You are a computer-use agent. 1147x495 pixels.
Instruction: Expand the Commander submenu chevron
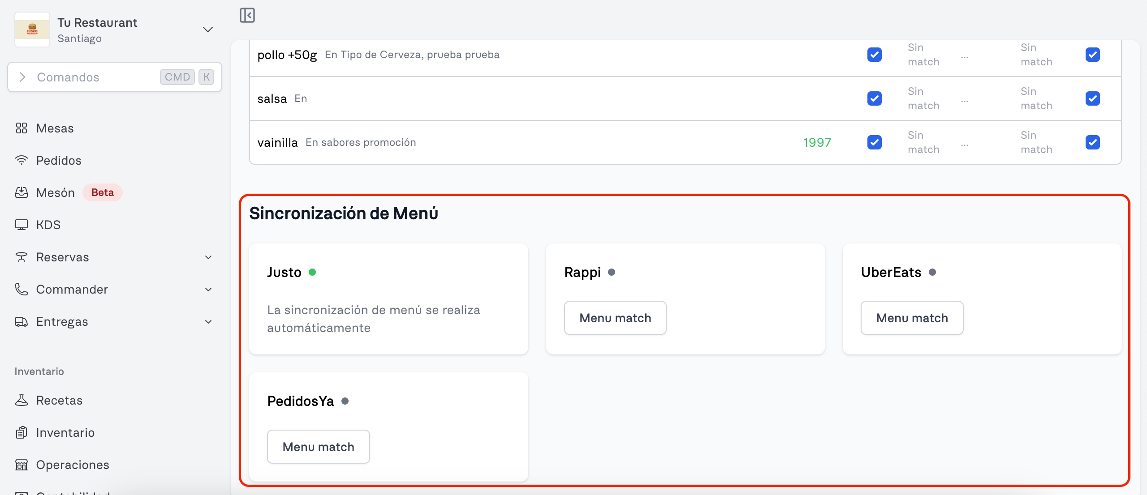pos(208,290)
